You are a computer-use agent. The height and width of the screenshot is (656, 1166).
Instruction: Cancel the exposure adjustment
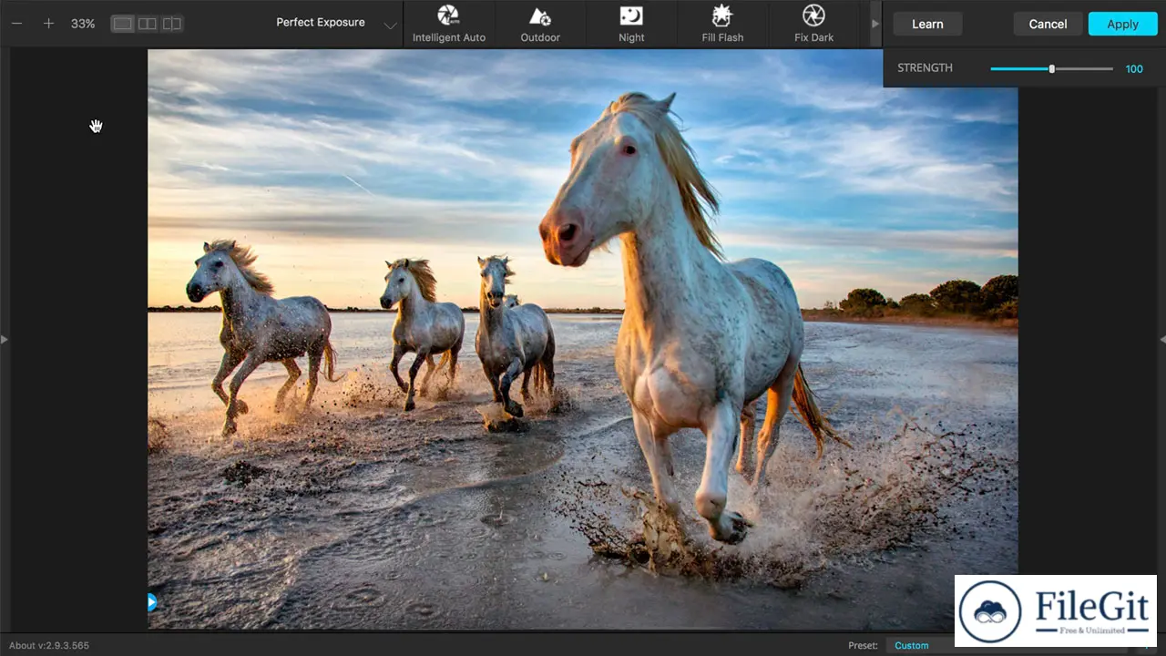pos(1048,24)
